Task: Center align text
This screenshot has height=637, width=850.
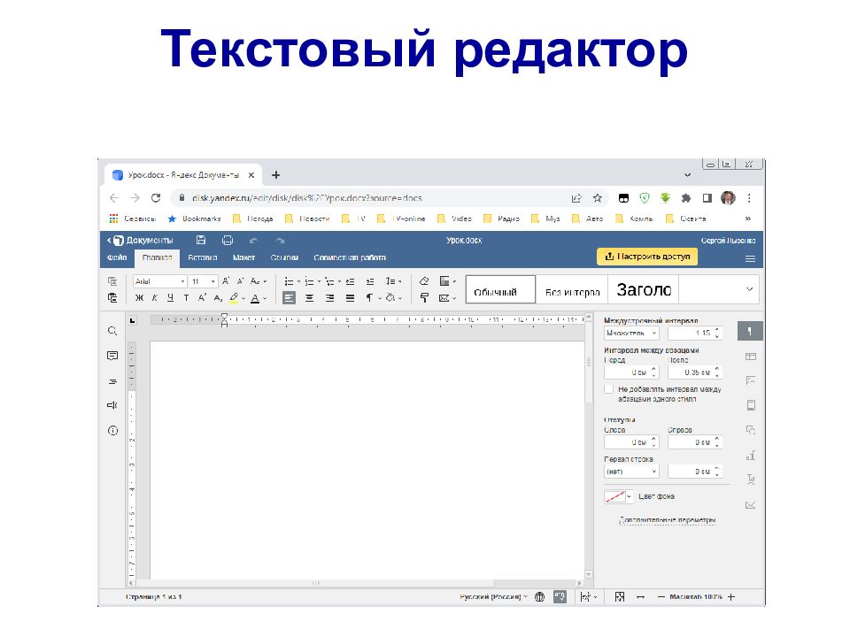Action: pyautogui.click(x=310, y=298)
